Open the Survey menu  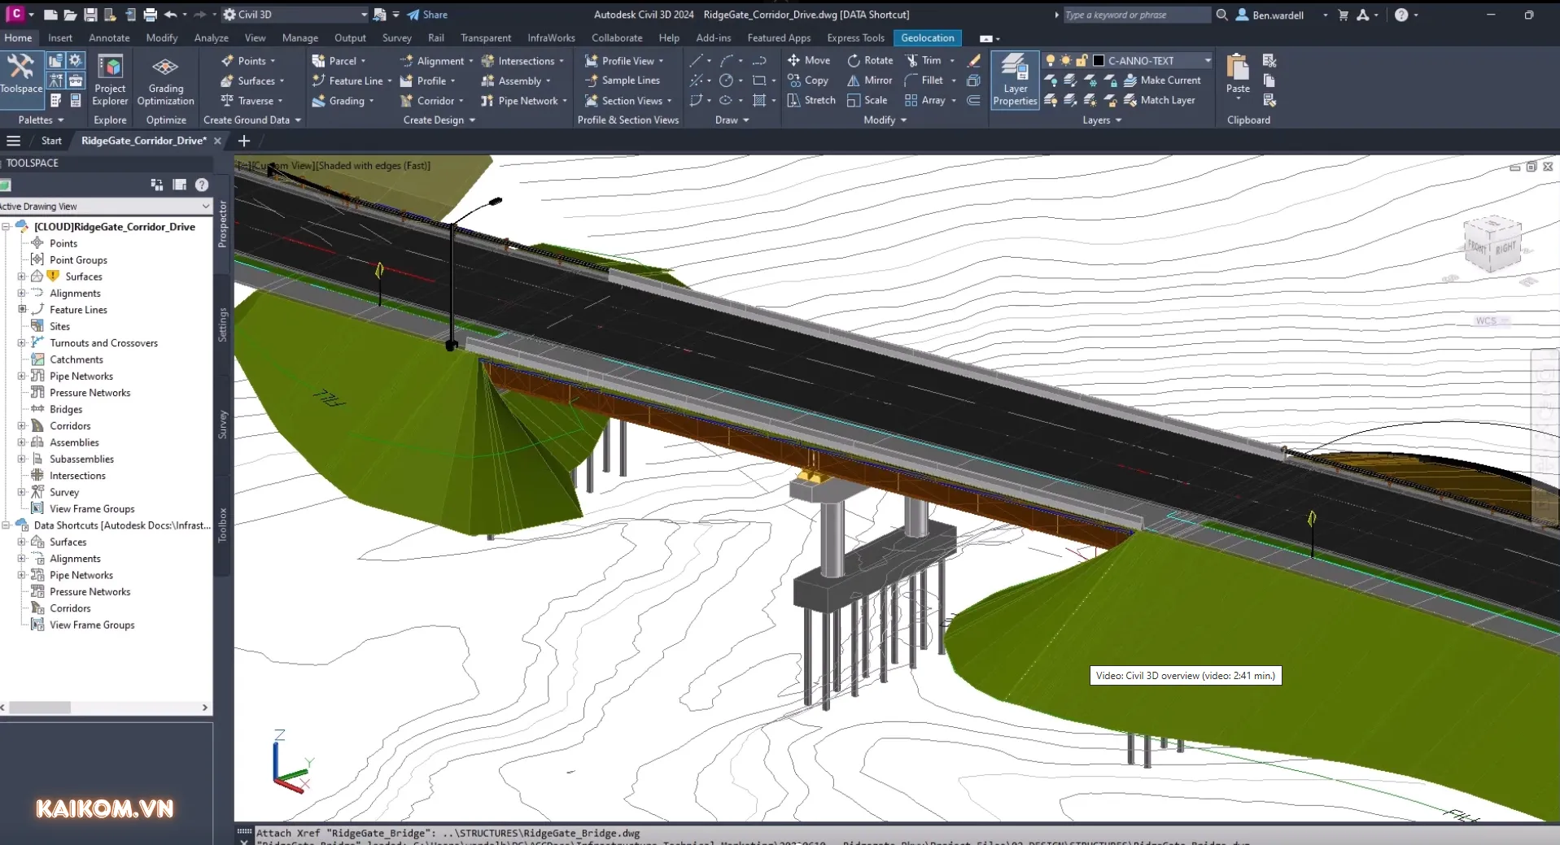pyautogui.click(x=397, y=37)
